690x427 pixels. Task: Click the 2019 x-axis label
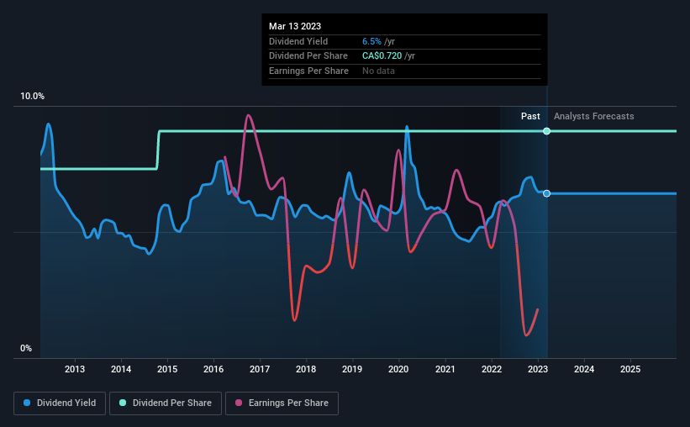(x=352, y=369)
